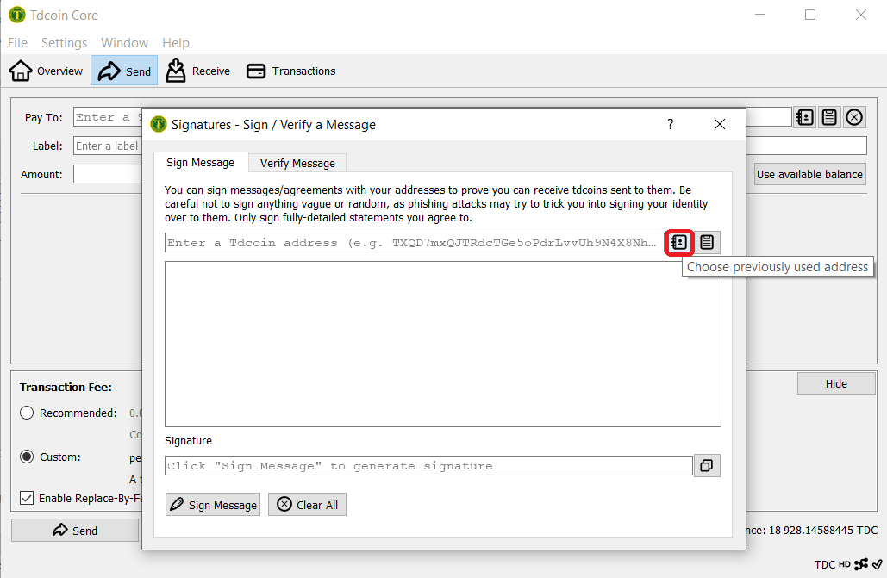Click the address book icon in Sign Message dialog
Viewport: 887px width, 578px height.
point(679,243)
